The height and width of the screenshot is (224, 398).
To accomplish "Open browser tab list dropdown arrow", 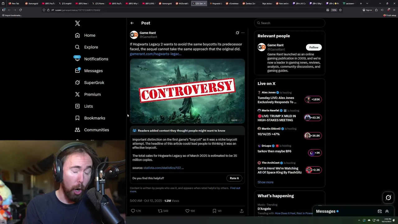I will coord(367,3).
